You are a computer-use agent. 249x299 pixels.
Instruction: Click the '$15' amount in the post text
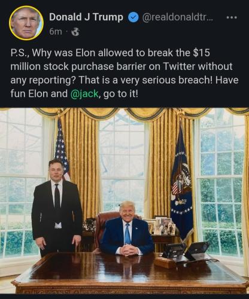(x=202, y=53)
